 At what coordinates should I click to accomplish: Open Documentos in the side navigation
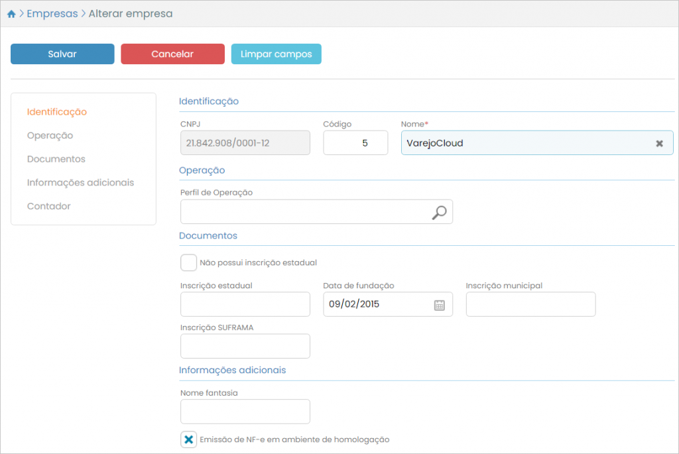click(56, 159)
